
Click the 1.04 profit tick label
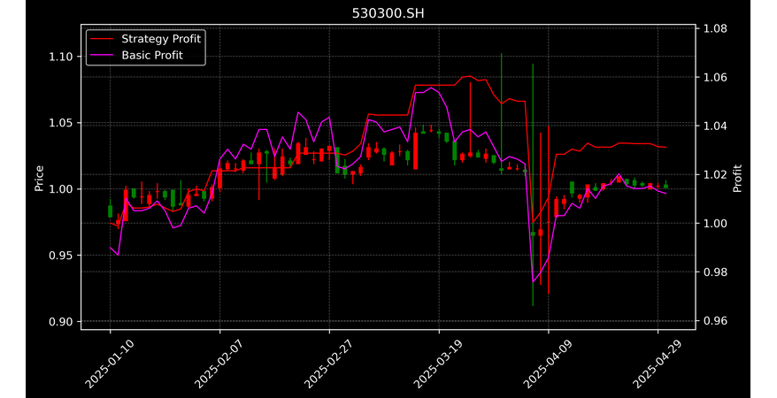(715, 126)
